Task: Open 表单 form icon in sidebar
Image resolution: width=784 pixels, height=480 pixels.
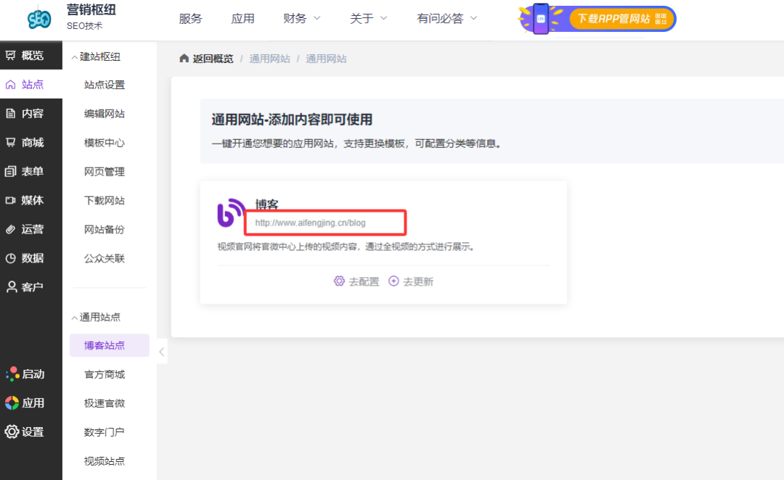Action: [x=10, y=171]
